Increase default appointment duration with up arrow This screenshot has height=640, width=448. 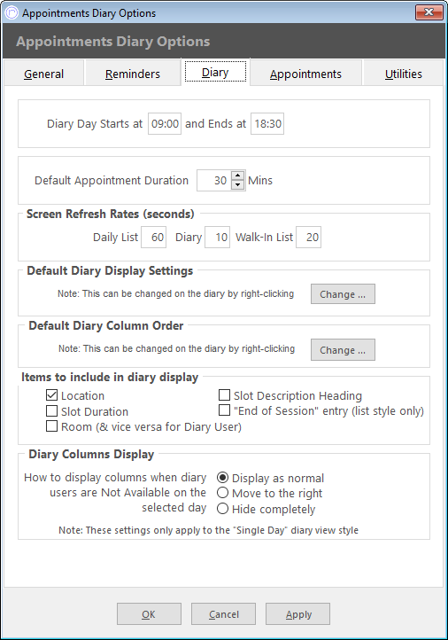coord(237,176)
